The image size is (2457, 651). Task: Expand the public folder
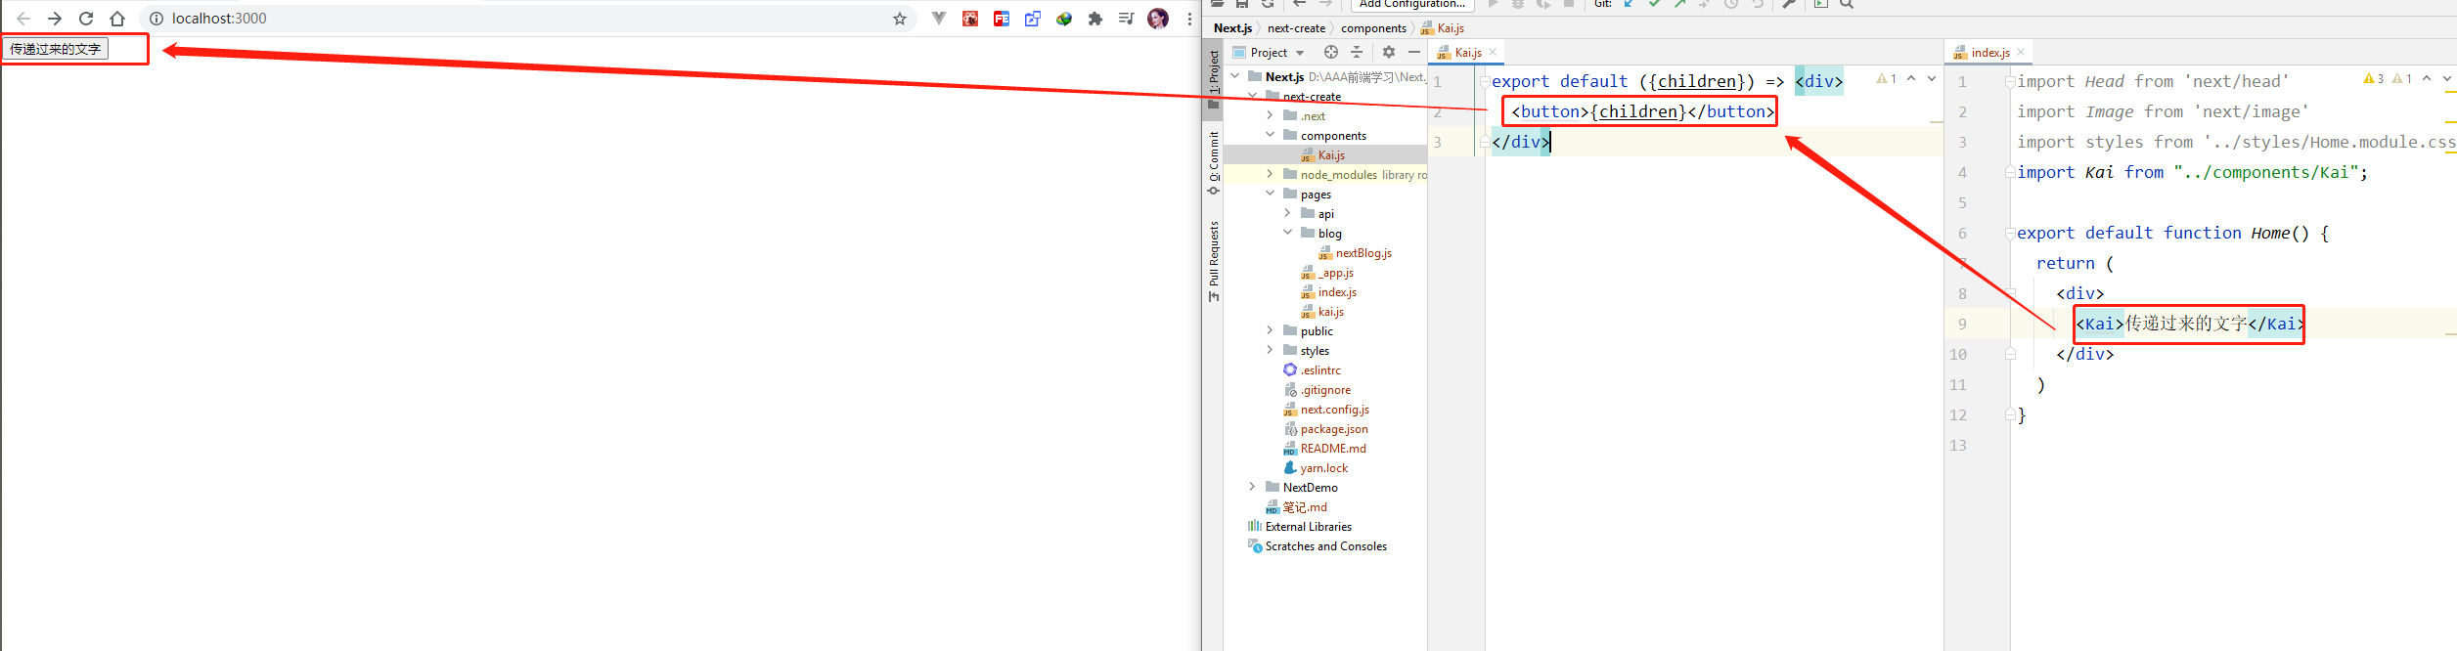coord(1271,330)
